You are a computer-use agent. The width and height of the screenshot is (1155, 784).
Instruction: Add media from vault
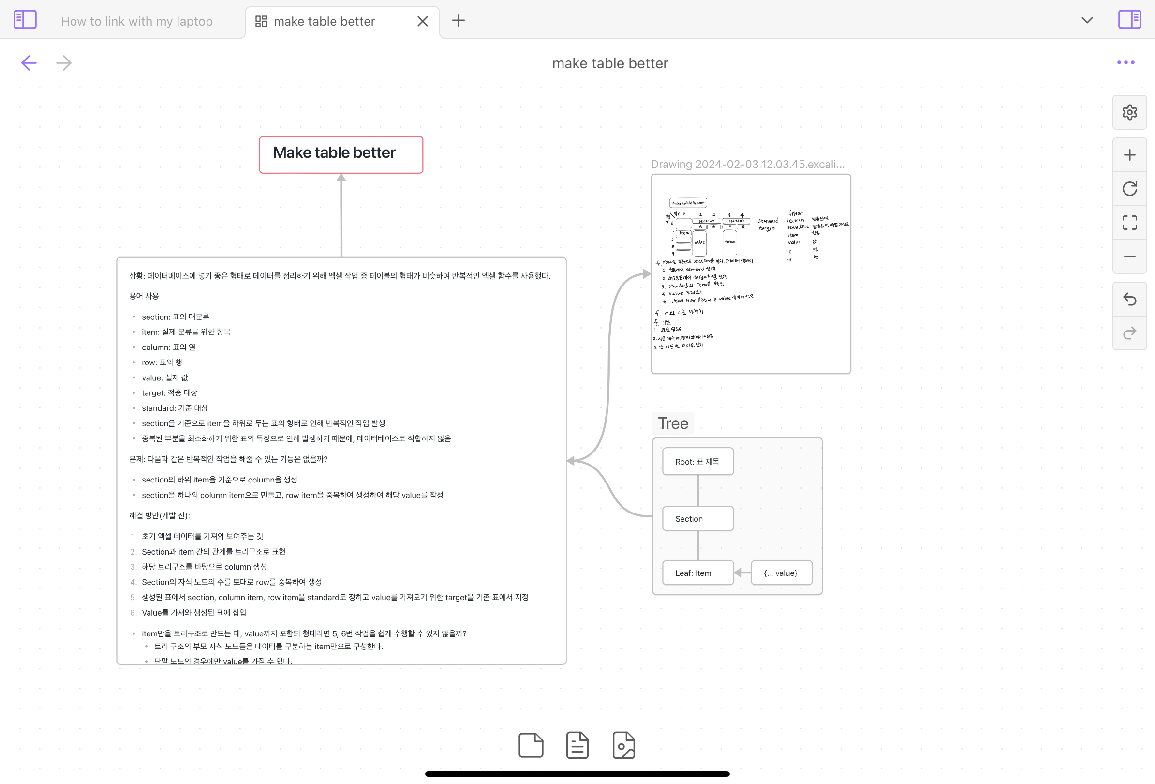coord(624,745)
